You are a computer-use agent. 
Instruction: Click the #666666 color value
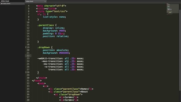coord(64,53)
